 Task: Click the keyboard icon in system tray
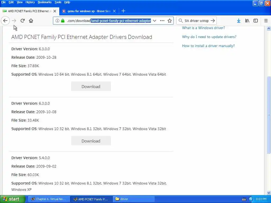(x=244, y=199)
